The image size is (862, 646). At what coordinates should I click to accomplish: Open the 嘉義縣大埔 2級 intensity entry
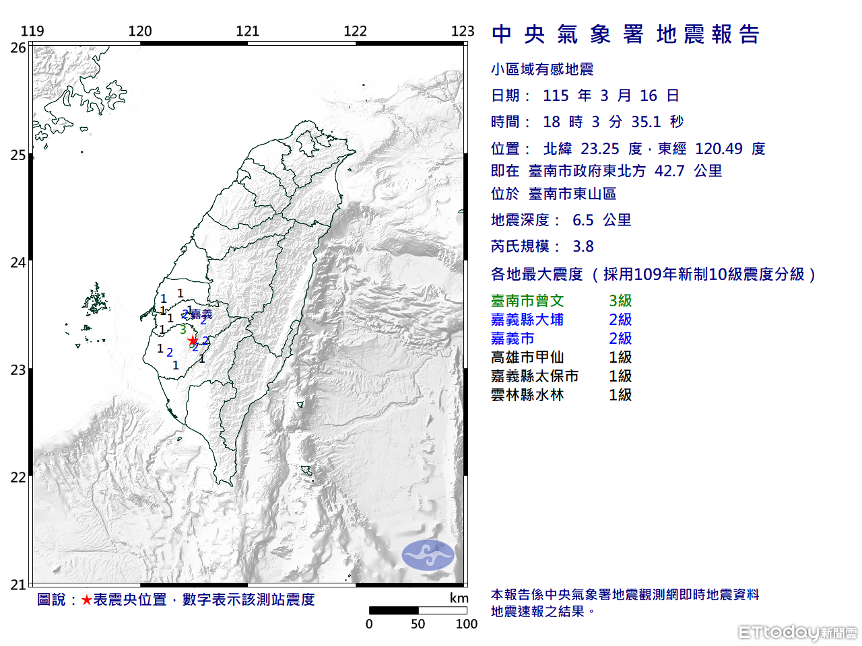[564, 320]
